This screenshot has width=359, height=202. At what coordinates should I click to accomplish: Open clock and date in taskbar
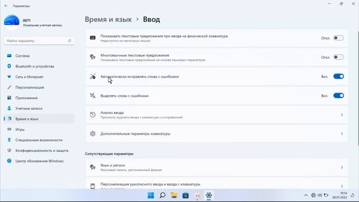(x=340, y=195)
